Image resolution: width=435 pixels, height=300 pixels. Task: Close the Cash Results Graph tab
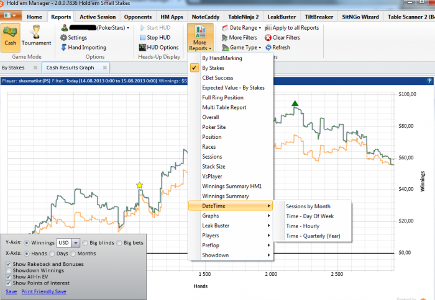[x=104, y=68]
